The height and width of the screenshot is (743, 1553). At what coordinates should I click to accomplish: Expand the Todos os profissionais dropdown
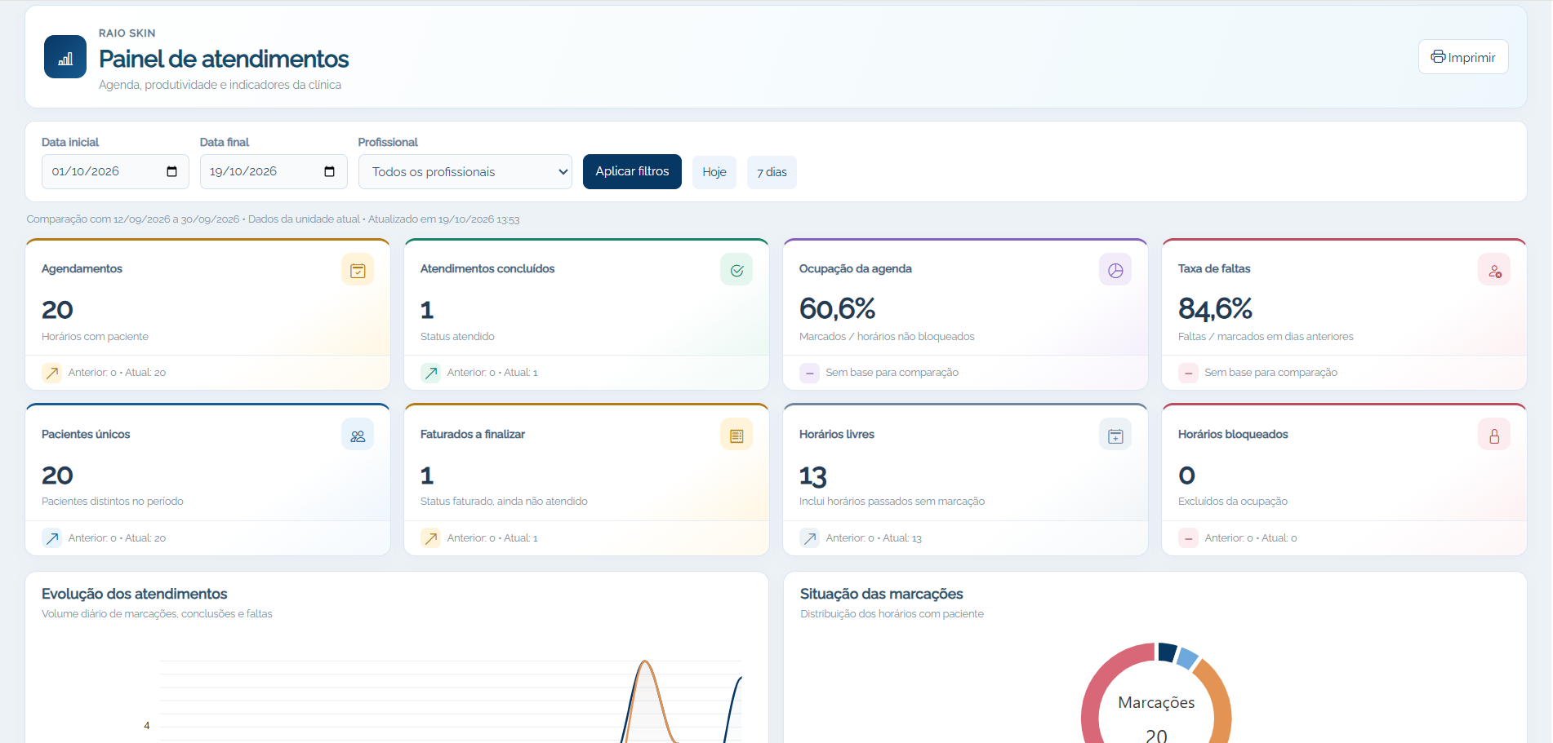(x=465, y=171)
